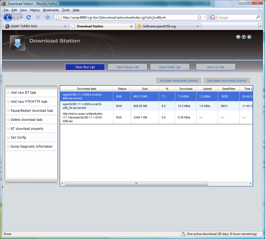Close the Download Station tab
Screen dimensions: 265x239
[x=131, y=27]
